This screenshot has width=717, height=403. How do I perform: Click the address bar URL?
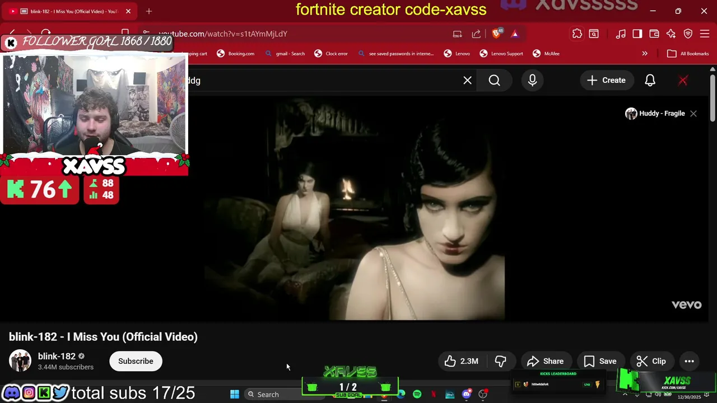point(223,34)
